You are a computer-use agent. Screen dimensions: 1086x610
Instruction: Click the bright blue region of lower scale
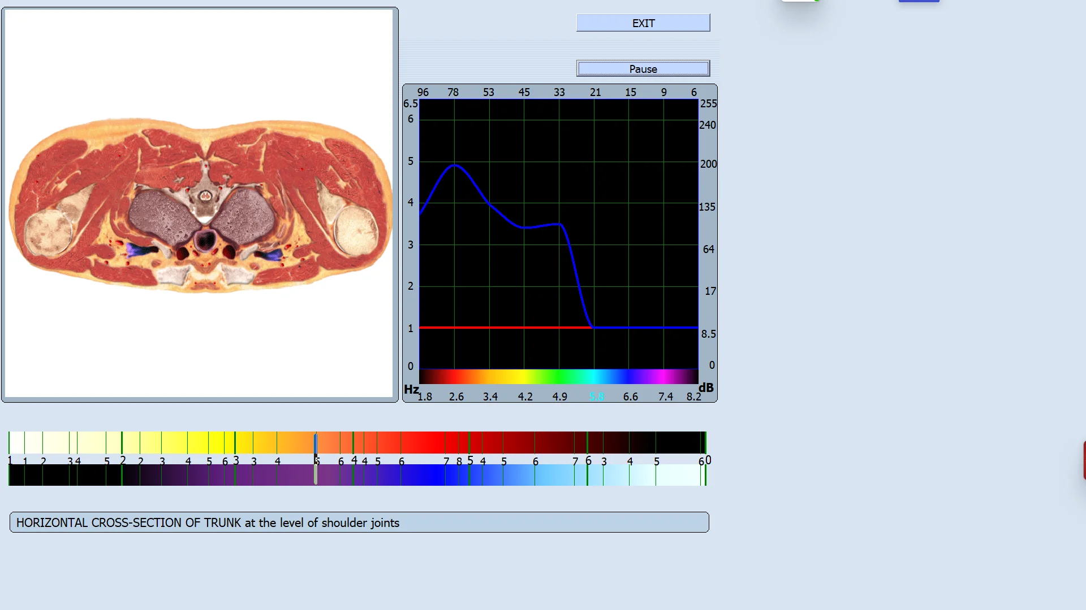(x=436, y=475)
